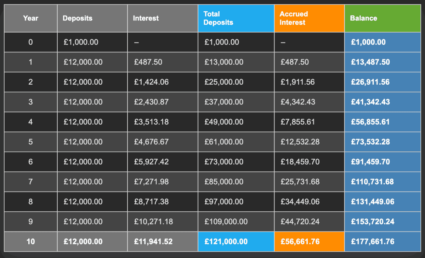The image size is (425, 258).
Task: Select interest value £5,927.42
Action: click(x=151, y=162)
